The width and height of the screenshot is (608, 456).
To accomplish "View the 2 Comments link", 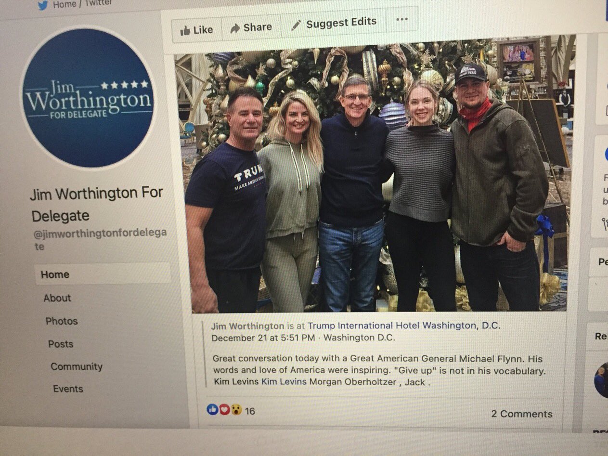I will coord(522,414).
